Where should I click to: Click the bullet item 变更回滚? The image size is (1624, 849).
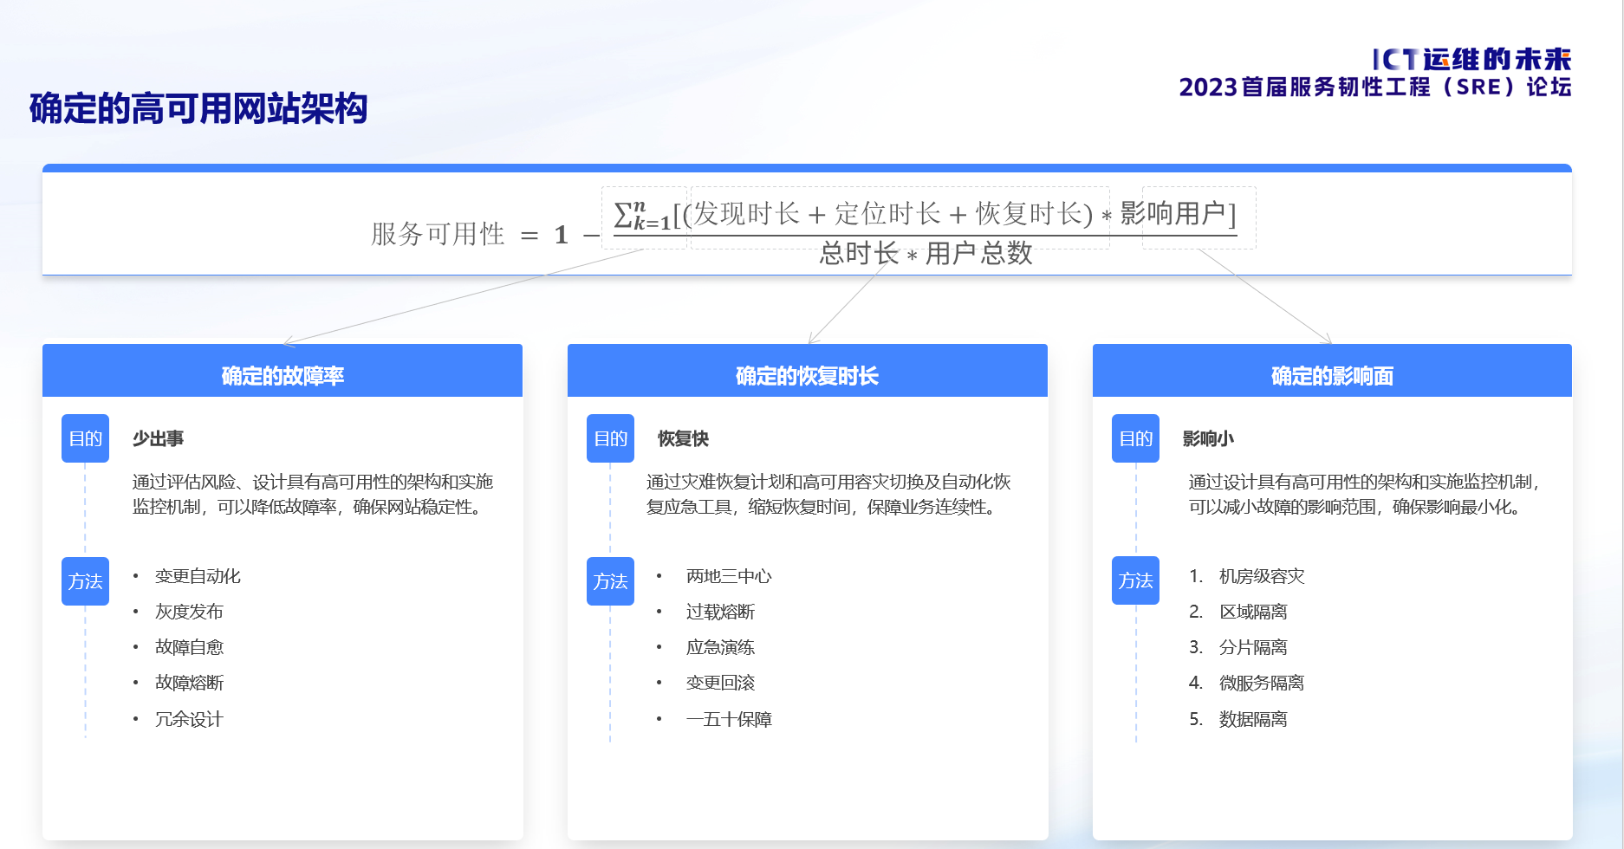pos(720,683)
